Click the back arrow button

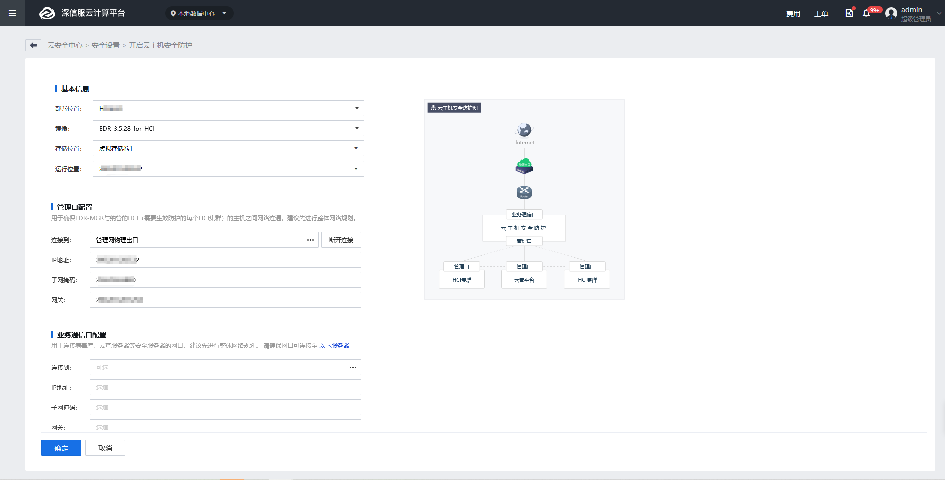pyautogui.click(x=33, y=45)
